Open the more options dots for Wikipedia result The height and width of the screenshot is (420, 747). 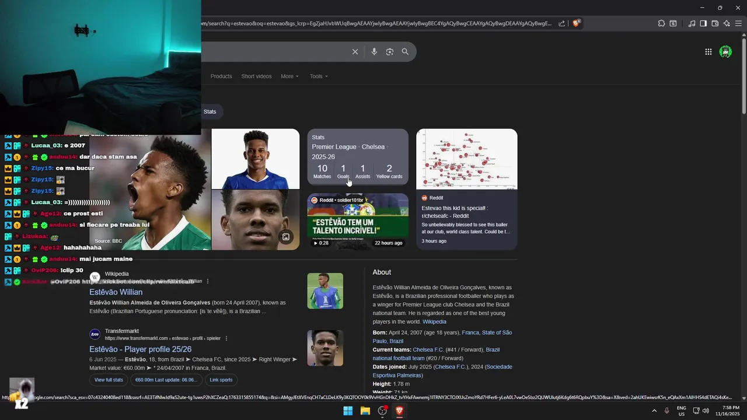pyautogui.click(x=208, y=281)
